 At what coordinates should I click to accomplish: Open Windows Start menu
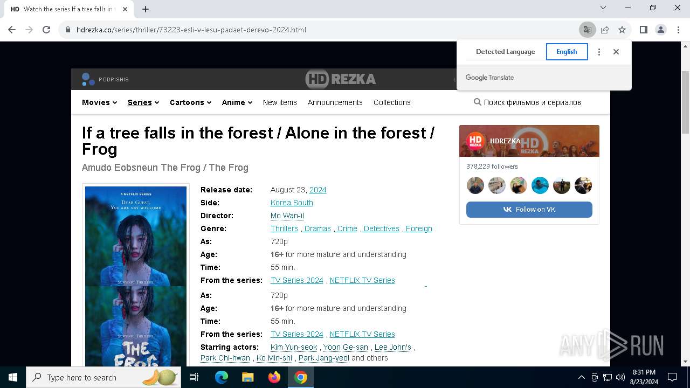[x=13, y=377]
